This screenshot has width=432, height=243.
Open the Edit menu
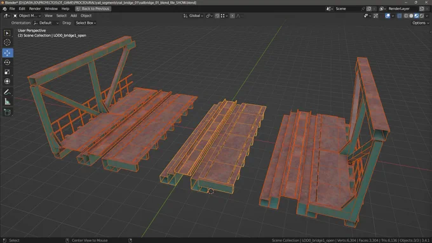22,9
